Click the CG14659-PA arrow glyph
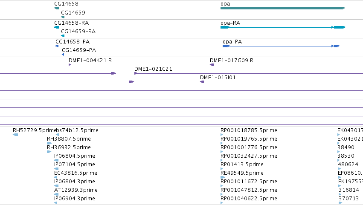Screen dimensions: 363x205 (x=63, y=55)
